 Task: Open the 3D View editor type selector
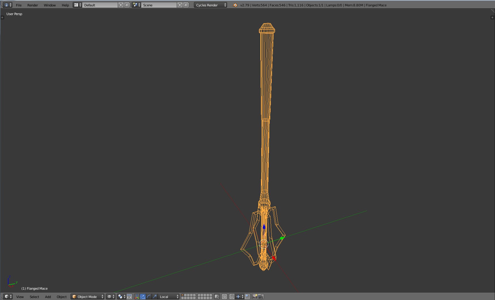pos(8,297)
